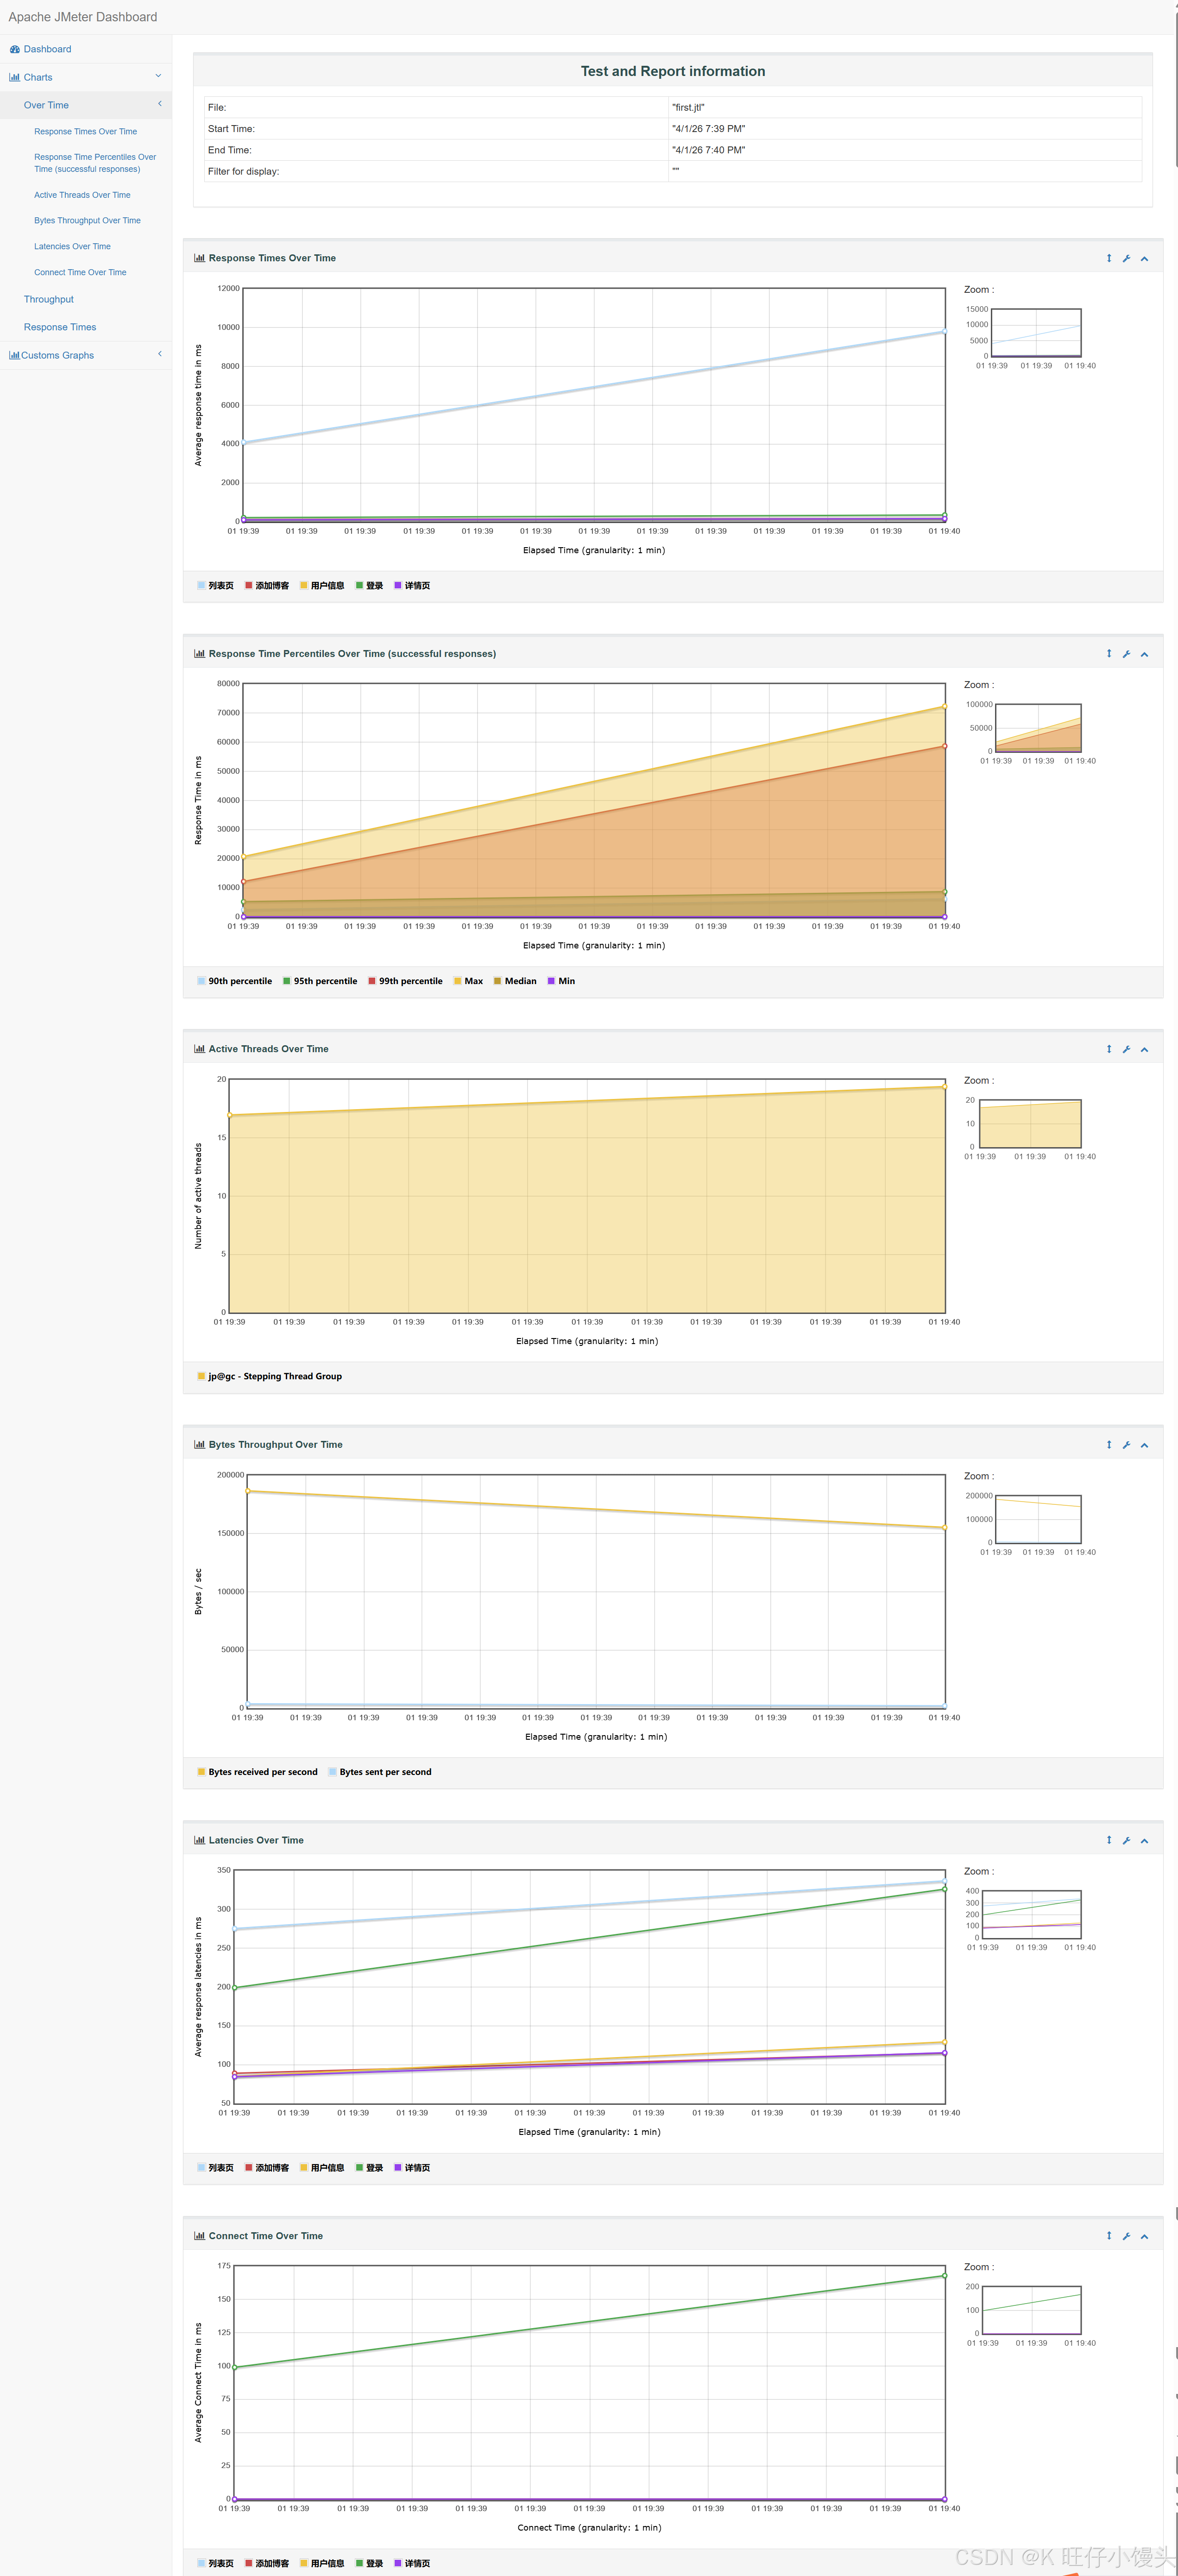Click wrench icon in Response Time Percentiles panel
Image resolution: width=1178 pixels, height=2576 pixels.
click(1126, 654)
